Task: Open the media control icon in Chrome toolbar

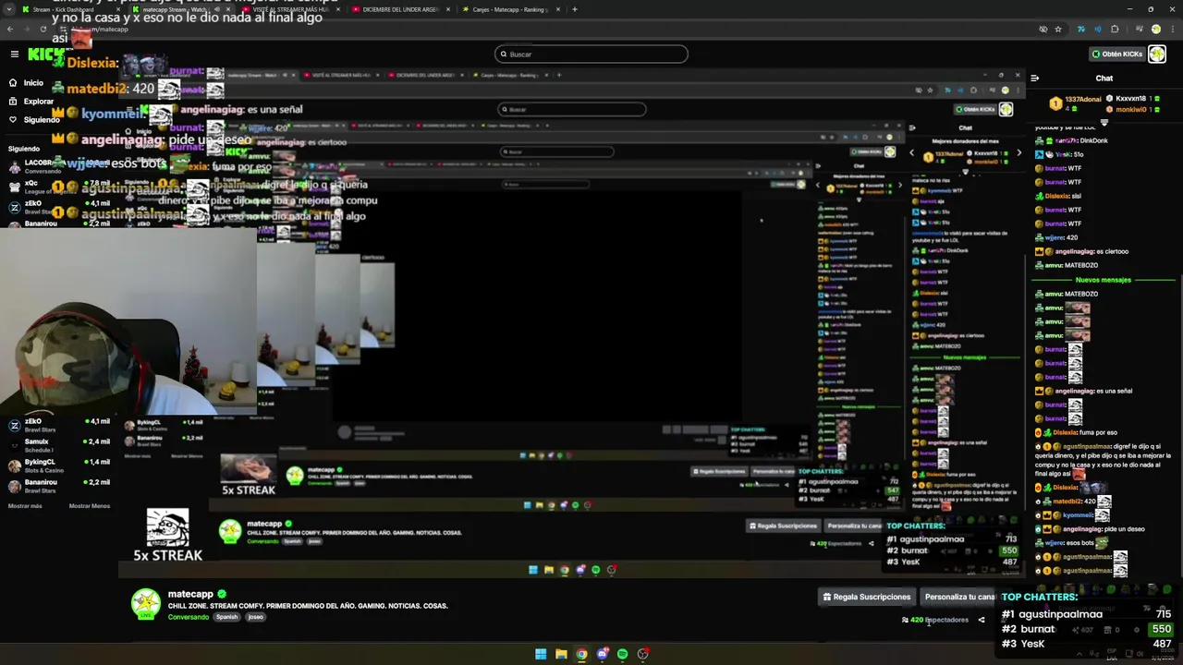Action: [x=1138, y=29]
